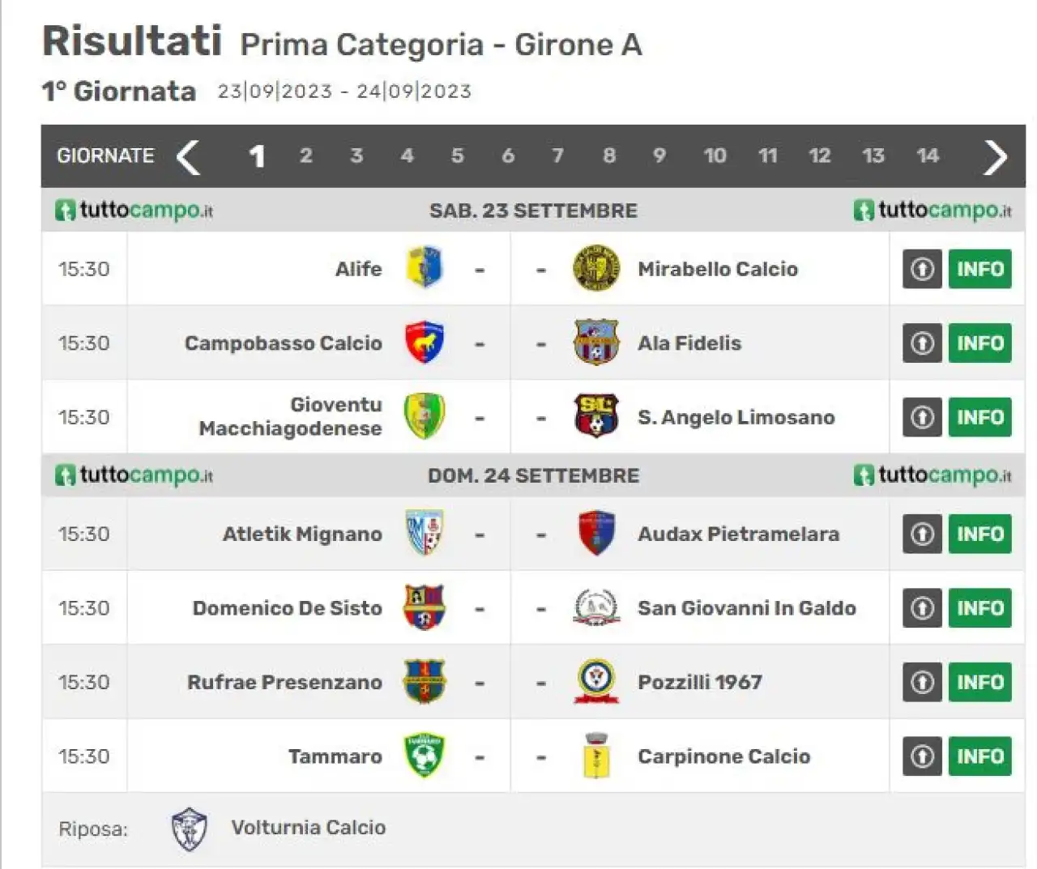Open INFO for Domenico De Sisto match
Screen dimensions: 1037x869
[980, 607]
